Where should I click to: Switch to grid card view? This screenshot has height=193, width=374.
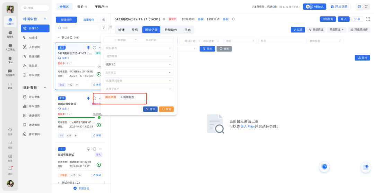pos(359,7)
